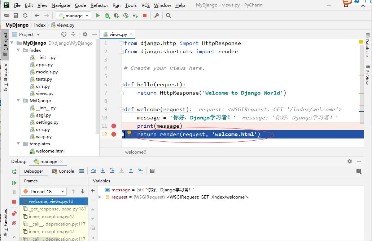Add a new watch with the plus icon
This screenshot has height=241, width=372.
point(93,191)
